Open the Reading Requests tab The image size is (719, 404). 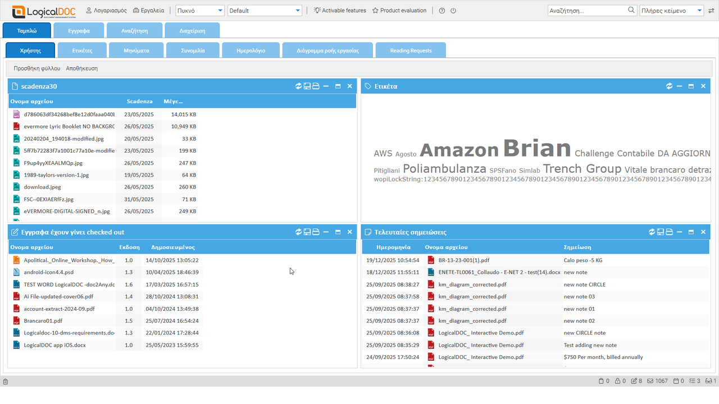pos(411,50)
